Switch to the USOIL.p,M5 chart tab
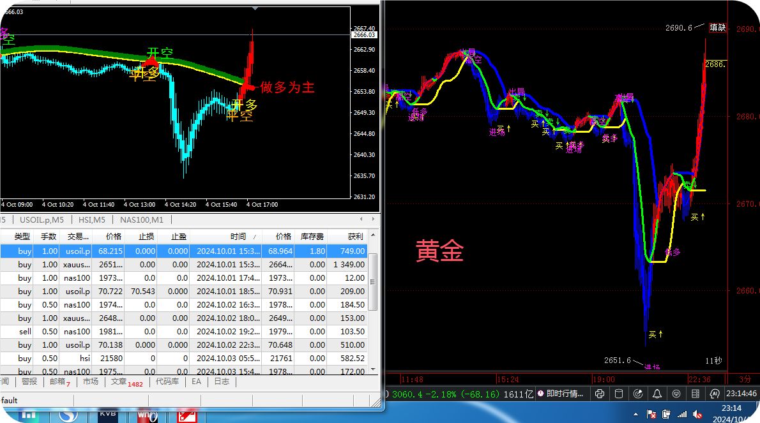The height and width of the screenshot is (423, 760). [x=42, y=219]
